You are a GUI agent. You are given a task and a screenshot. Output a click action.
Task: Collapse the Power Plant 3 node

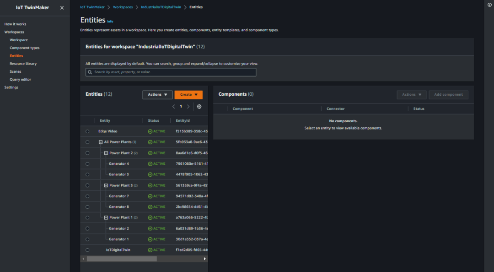pos(106,185)
